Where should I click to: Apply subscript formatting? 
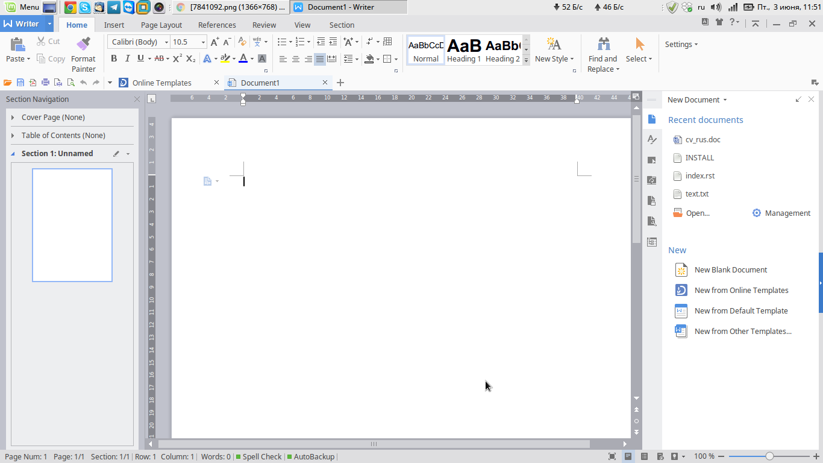190,58
